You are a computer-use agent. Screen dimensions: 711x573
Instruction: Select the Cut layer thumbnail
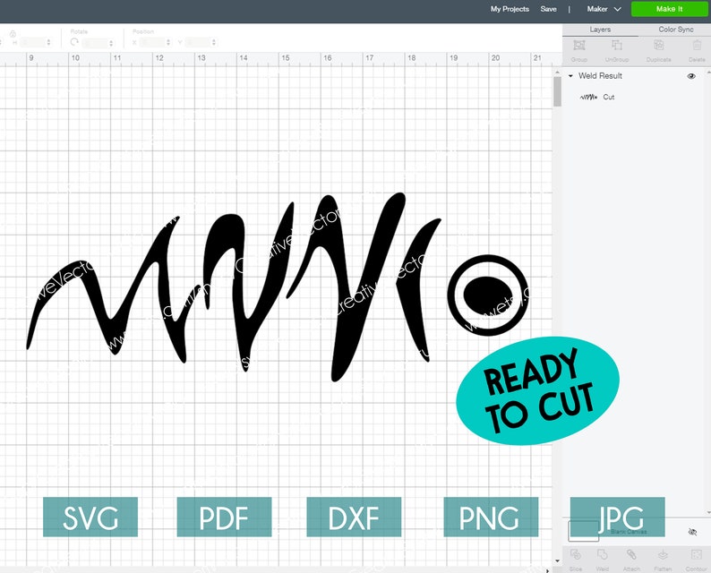pos(588,97)
